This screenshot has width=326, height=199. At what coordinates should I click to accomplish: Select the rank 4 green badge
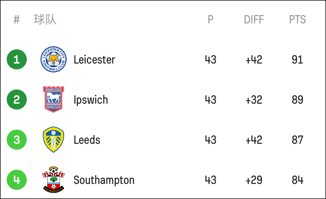click(17, 180)
